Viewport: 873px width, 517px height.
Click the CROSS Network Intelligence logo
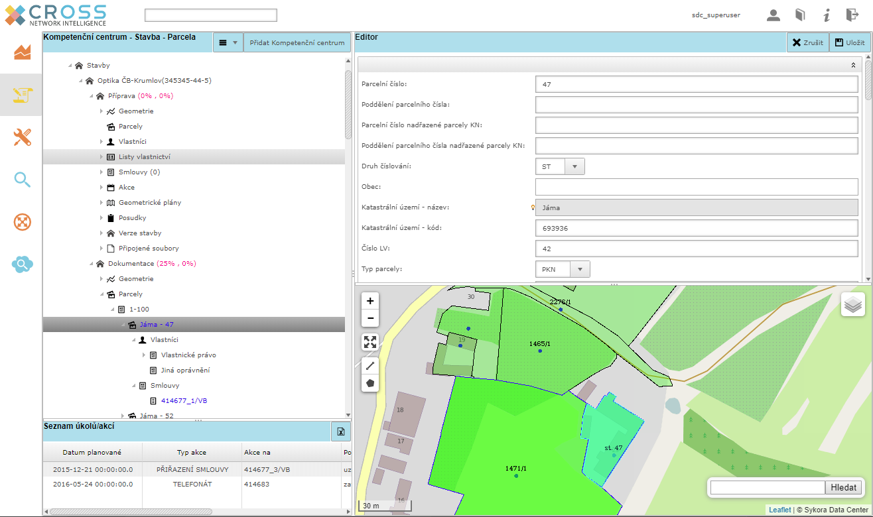(55, 15)
